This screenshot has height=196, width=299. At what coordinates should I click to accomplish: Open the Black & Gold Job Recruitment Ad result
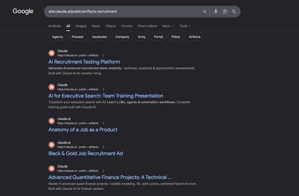(x=86, y=154)
